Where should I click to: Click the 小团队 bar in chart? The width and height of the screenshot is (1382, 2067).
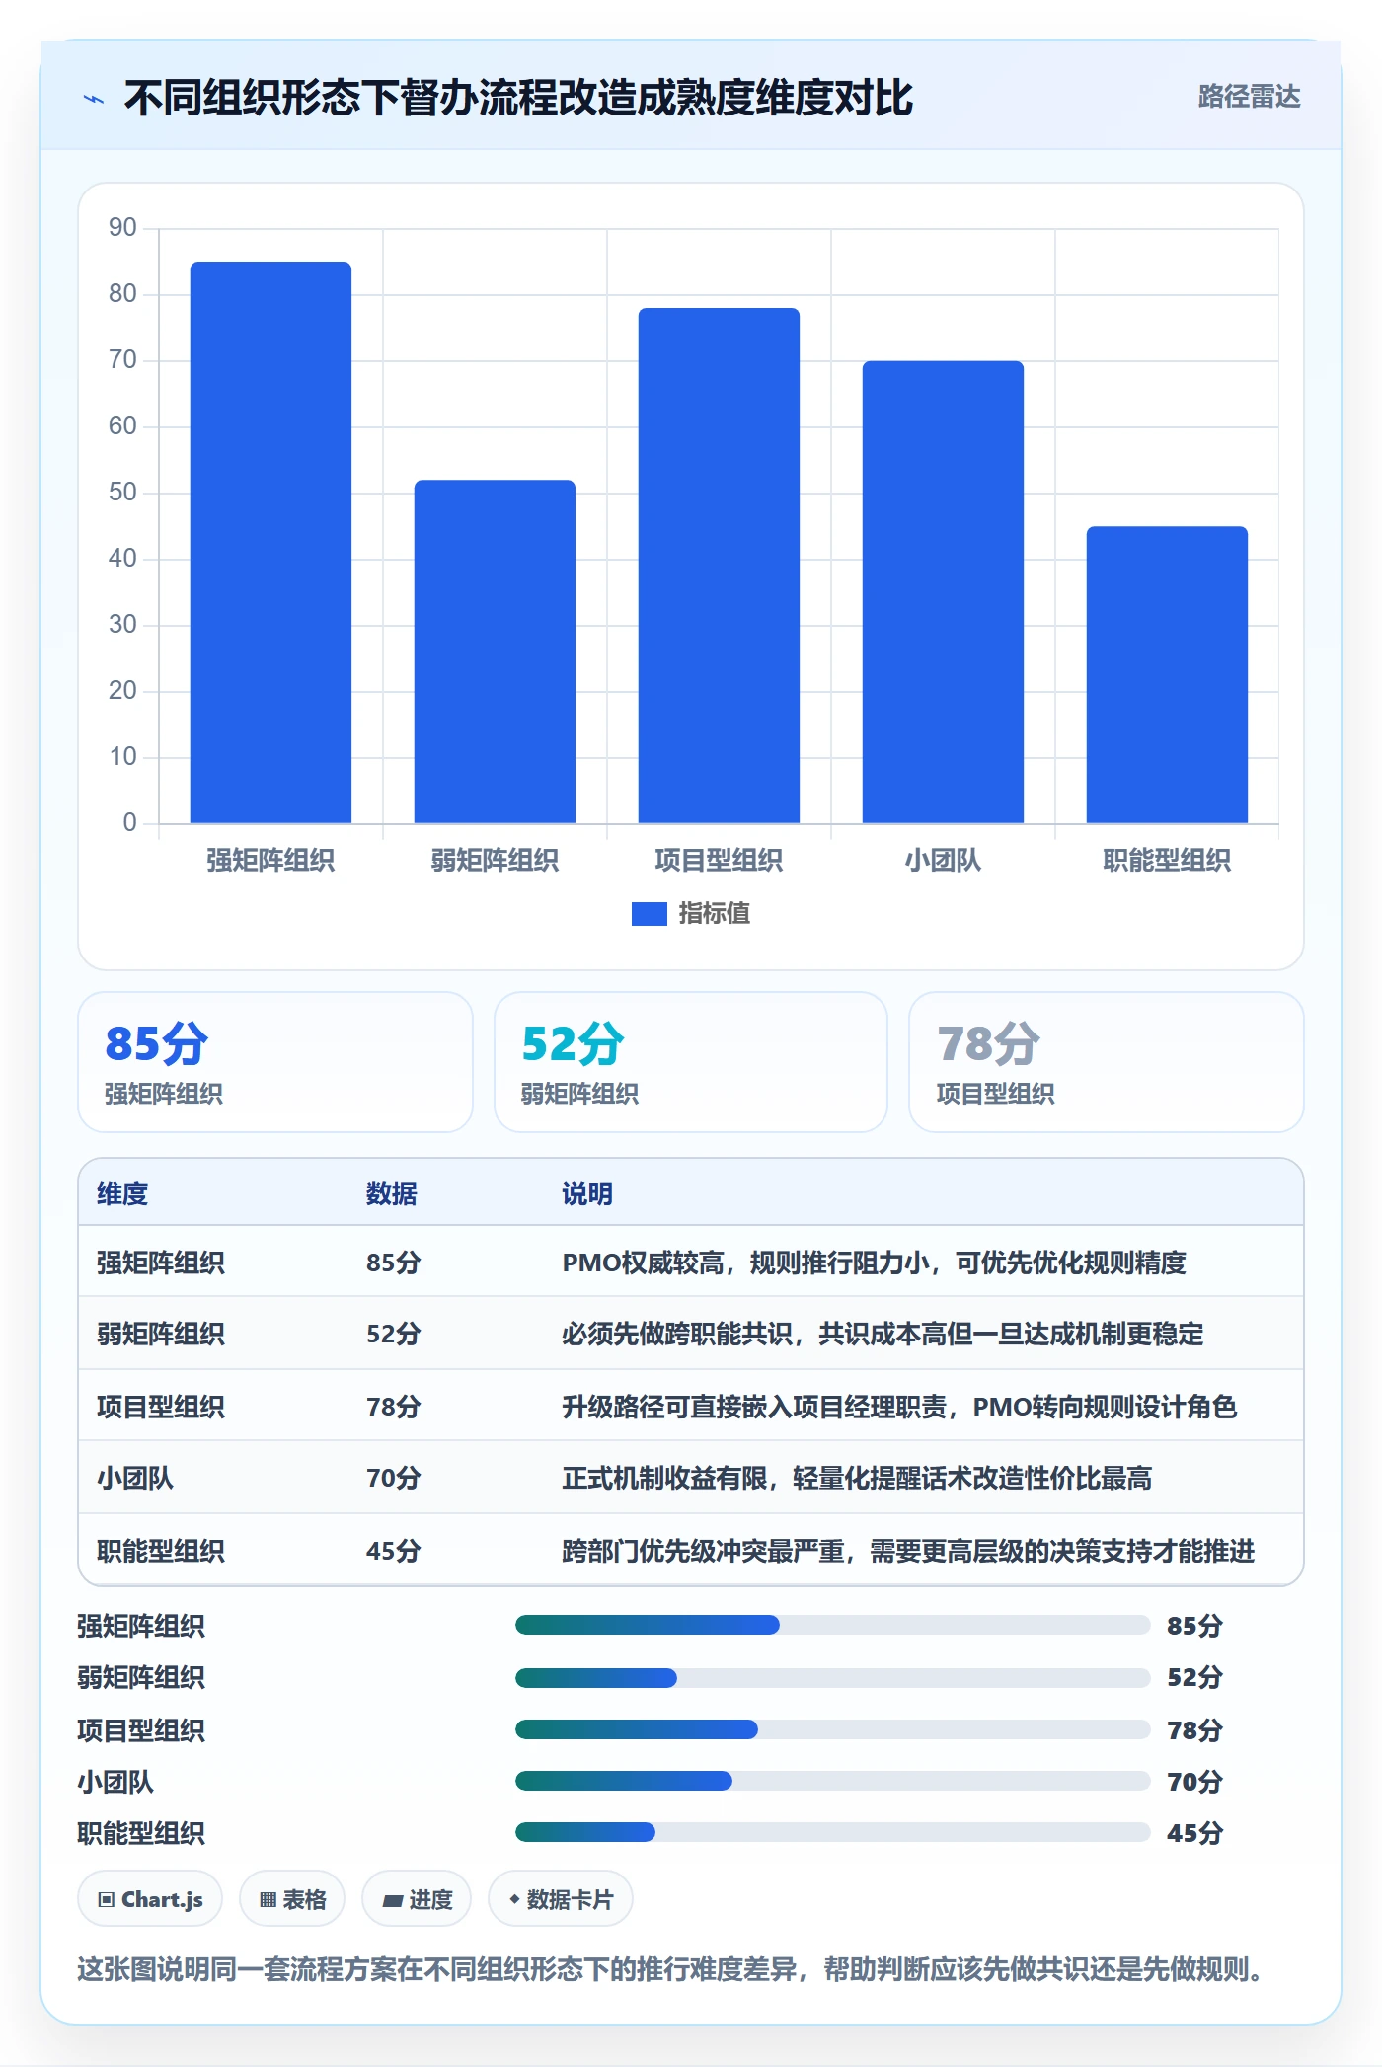click(943, 591)
